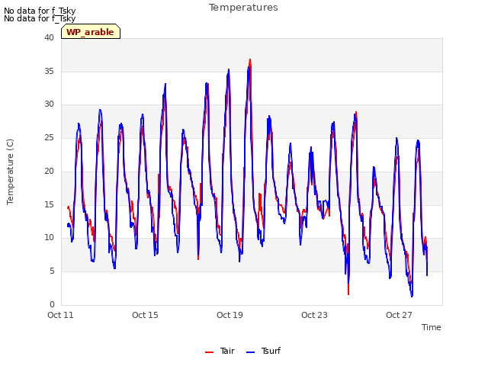Click the Oct 23 x-axis tick label
This screenshot has height=366, width=488.
(314, 315)
